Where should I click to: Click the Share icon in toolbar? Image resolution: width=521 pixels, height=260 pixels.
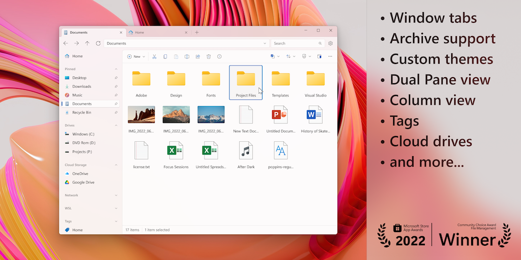[197, 56]
